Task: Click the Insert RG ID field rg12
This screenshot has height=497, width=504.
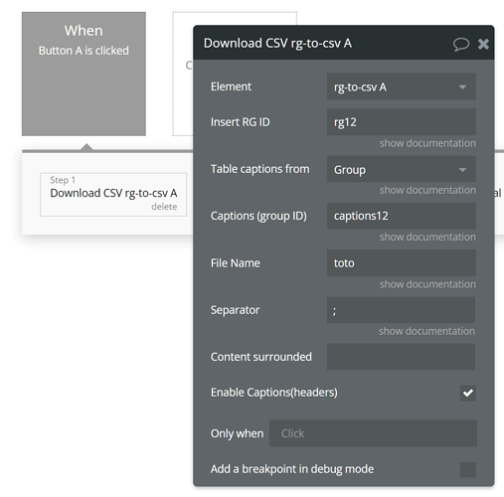Action: coord(402,122)
